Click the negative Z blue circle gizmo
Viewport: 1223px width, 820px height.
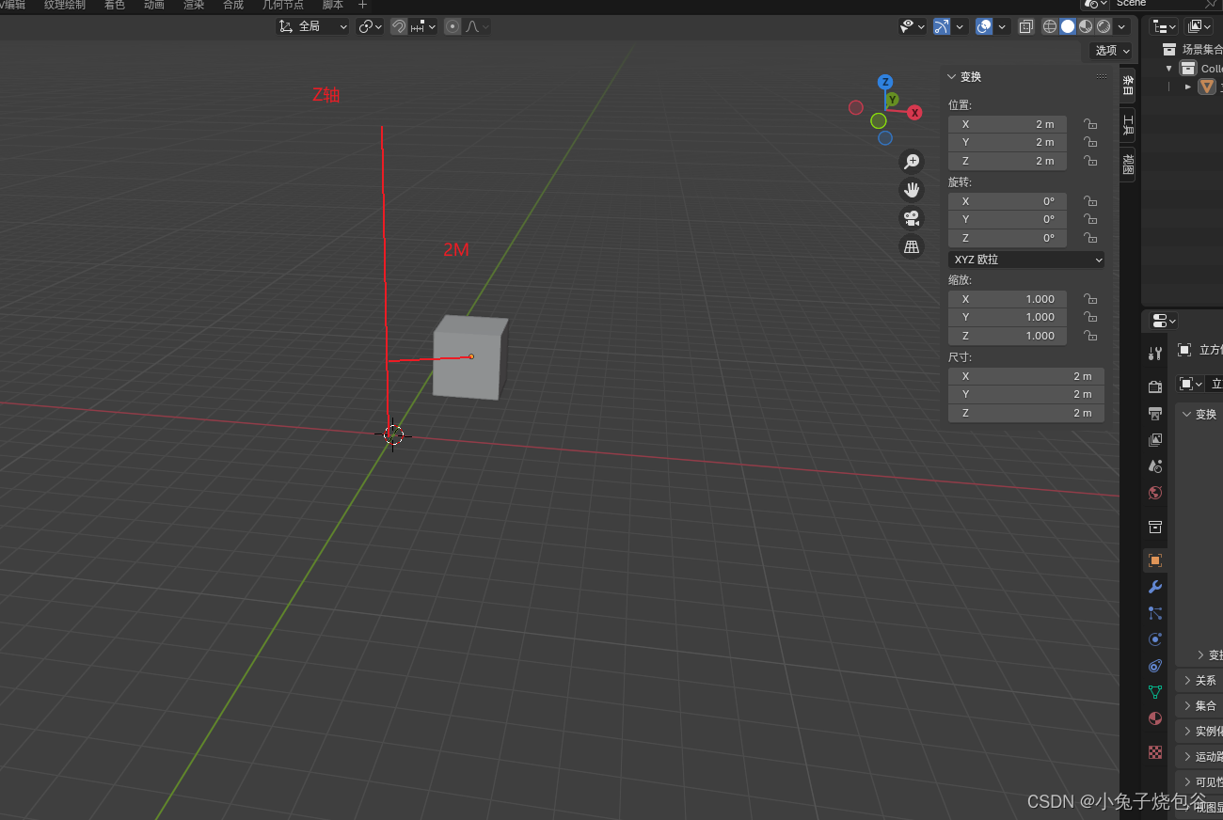[x=885, y=138]
